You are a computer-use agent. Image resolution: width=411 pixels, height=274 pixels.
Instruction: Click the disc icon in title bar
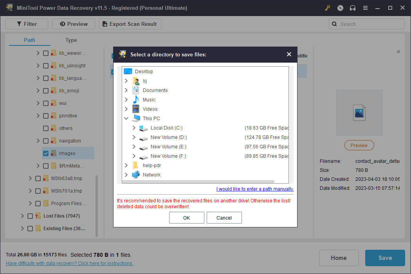point(340,8)
